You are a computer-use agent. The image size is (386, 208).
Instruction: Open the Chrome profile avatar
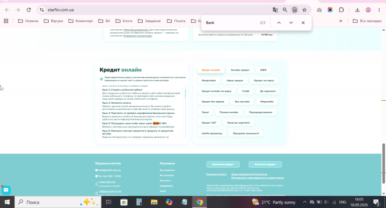[x=368, y=10]
